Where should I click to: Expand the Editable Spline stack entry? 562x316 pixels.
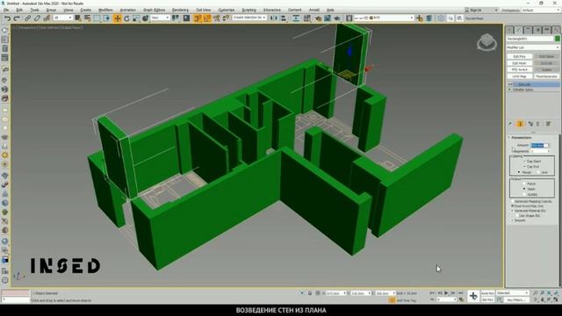coord(509,90)
